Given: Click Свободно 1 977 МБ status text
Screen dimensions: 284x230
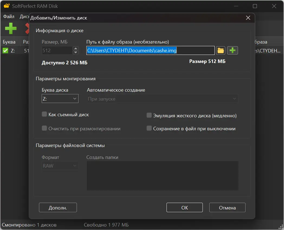Looking at the screenshot, I should pos(106,225).
